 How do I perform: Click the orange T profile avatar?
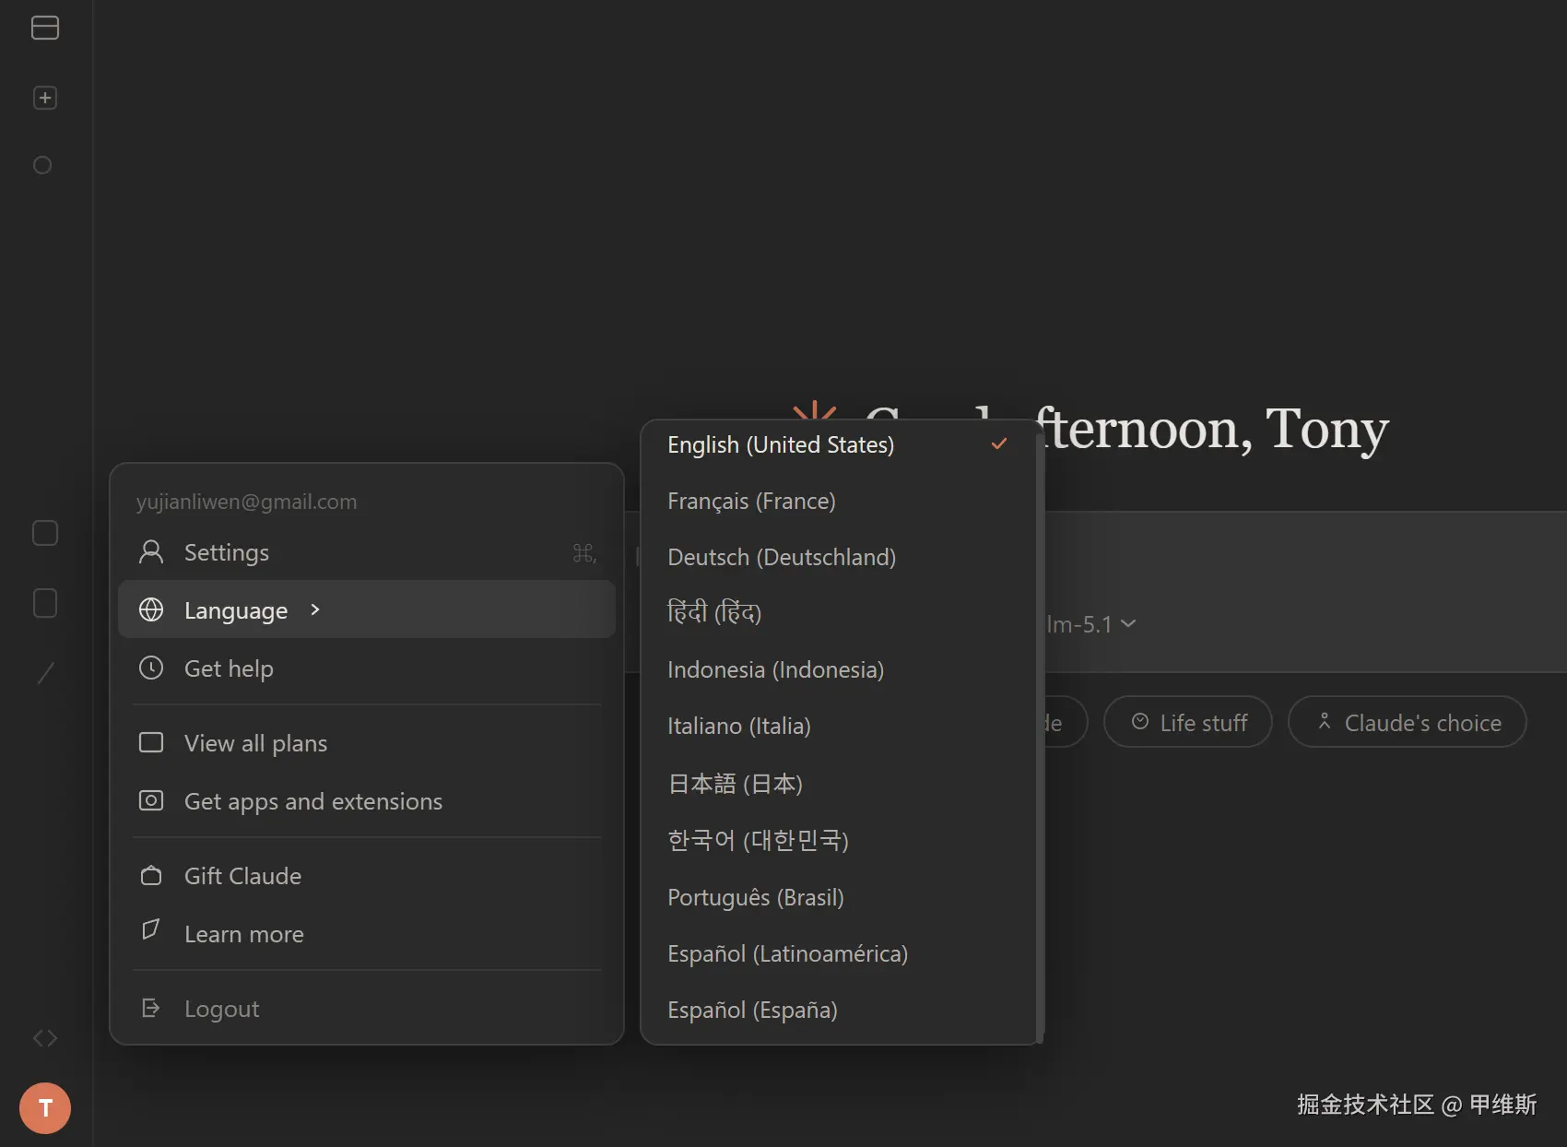(45, 1108)
